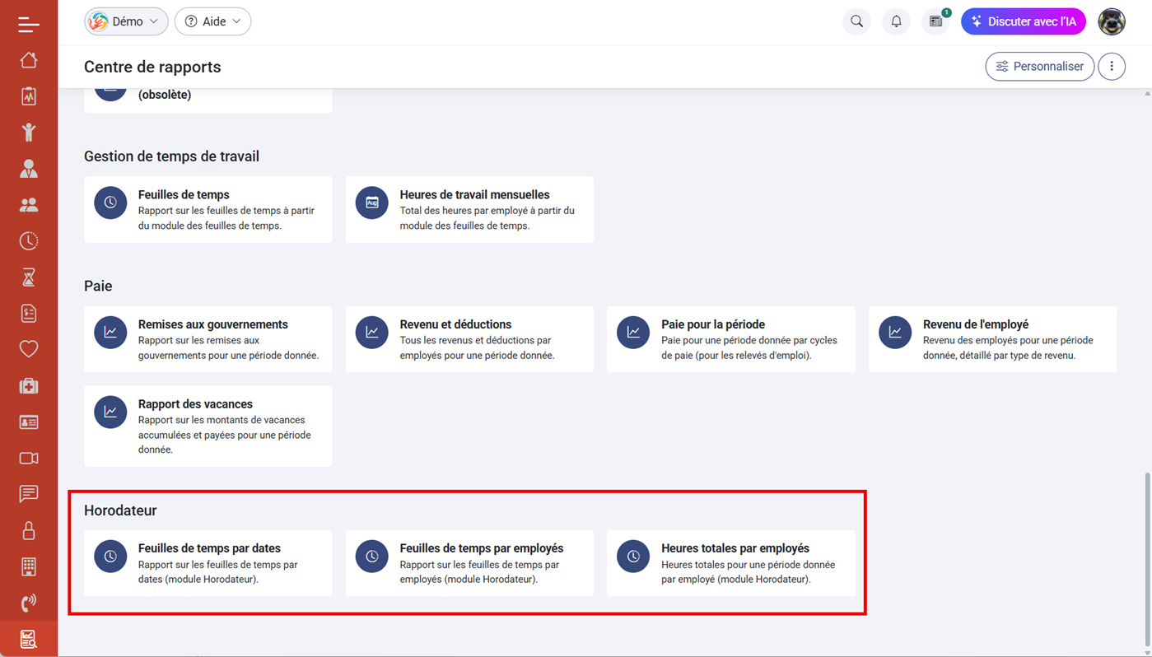Image resolution: width=1152 pixels, height=657 pixels.
Task: Open the search magnifier icon in header
Action: coord(856,21)
